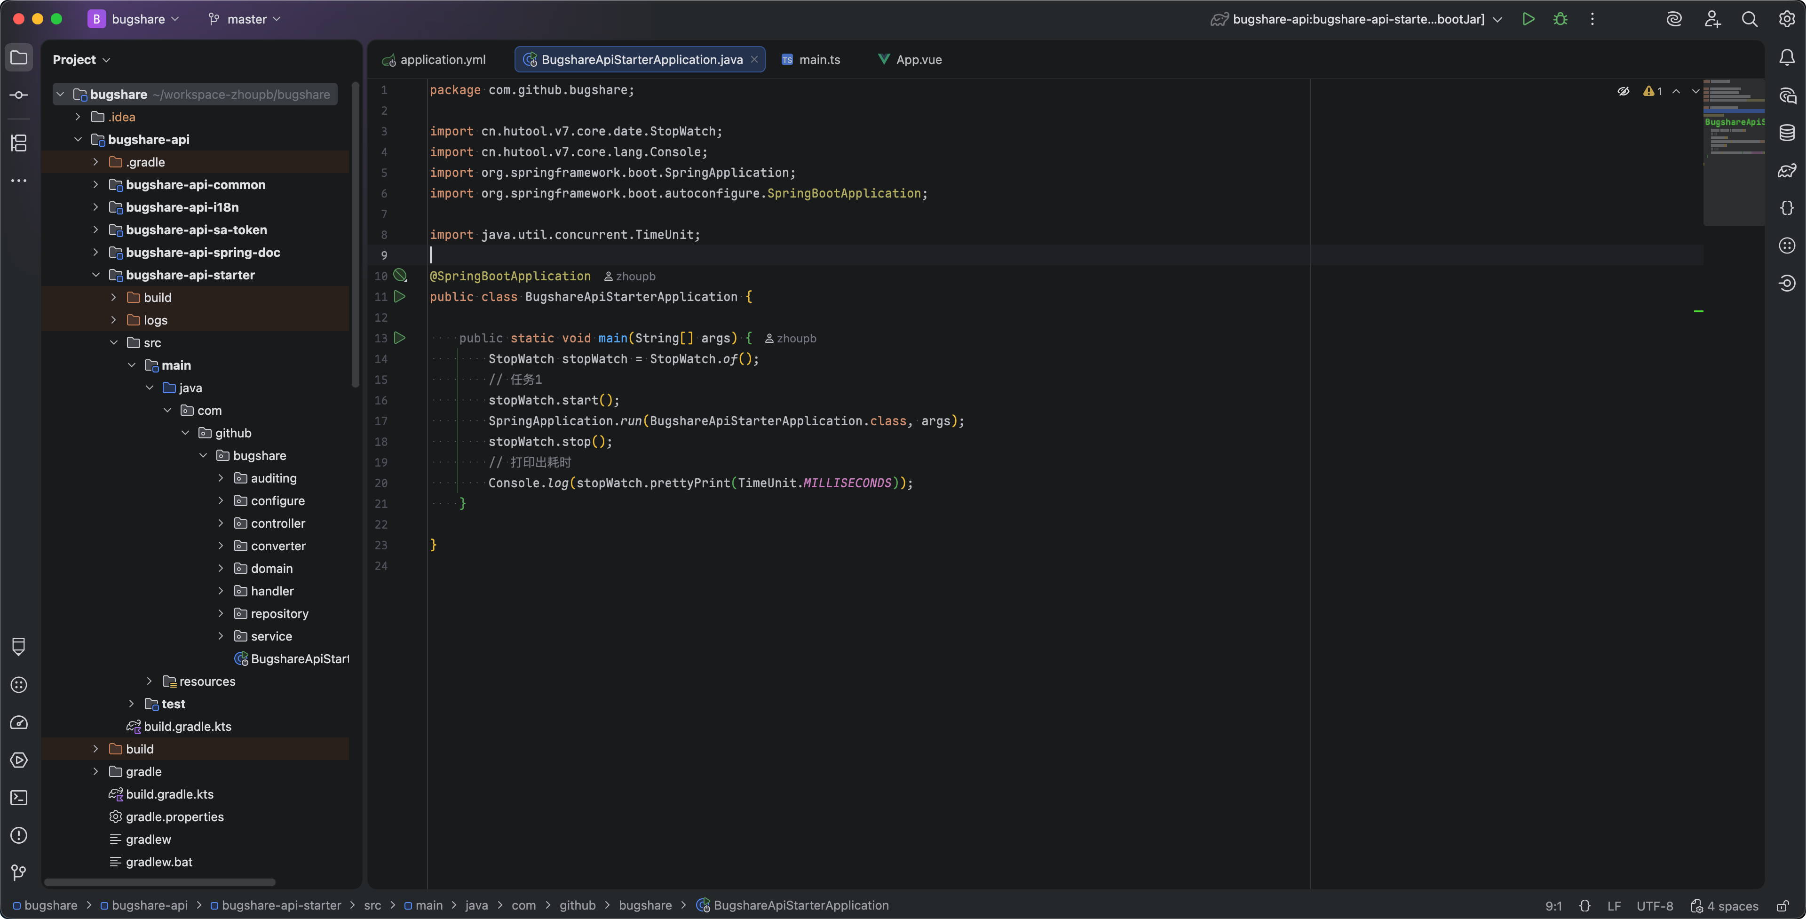Open the Gradle tool window on the right sidebar
The width and height of the screenshot is (1806, 919).
click(1786, 170)
